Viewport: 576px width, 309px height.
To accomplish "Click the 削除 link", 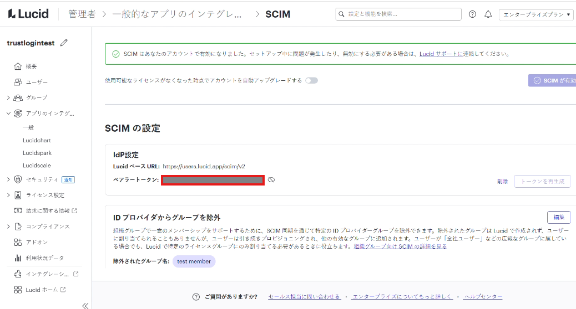I will [503, 182].
